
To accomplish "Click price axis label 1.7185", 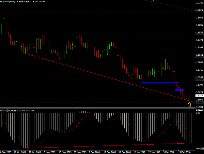I will tap(199, 3).
